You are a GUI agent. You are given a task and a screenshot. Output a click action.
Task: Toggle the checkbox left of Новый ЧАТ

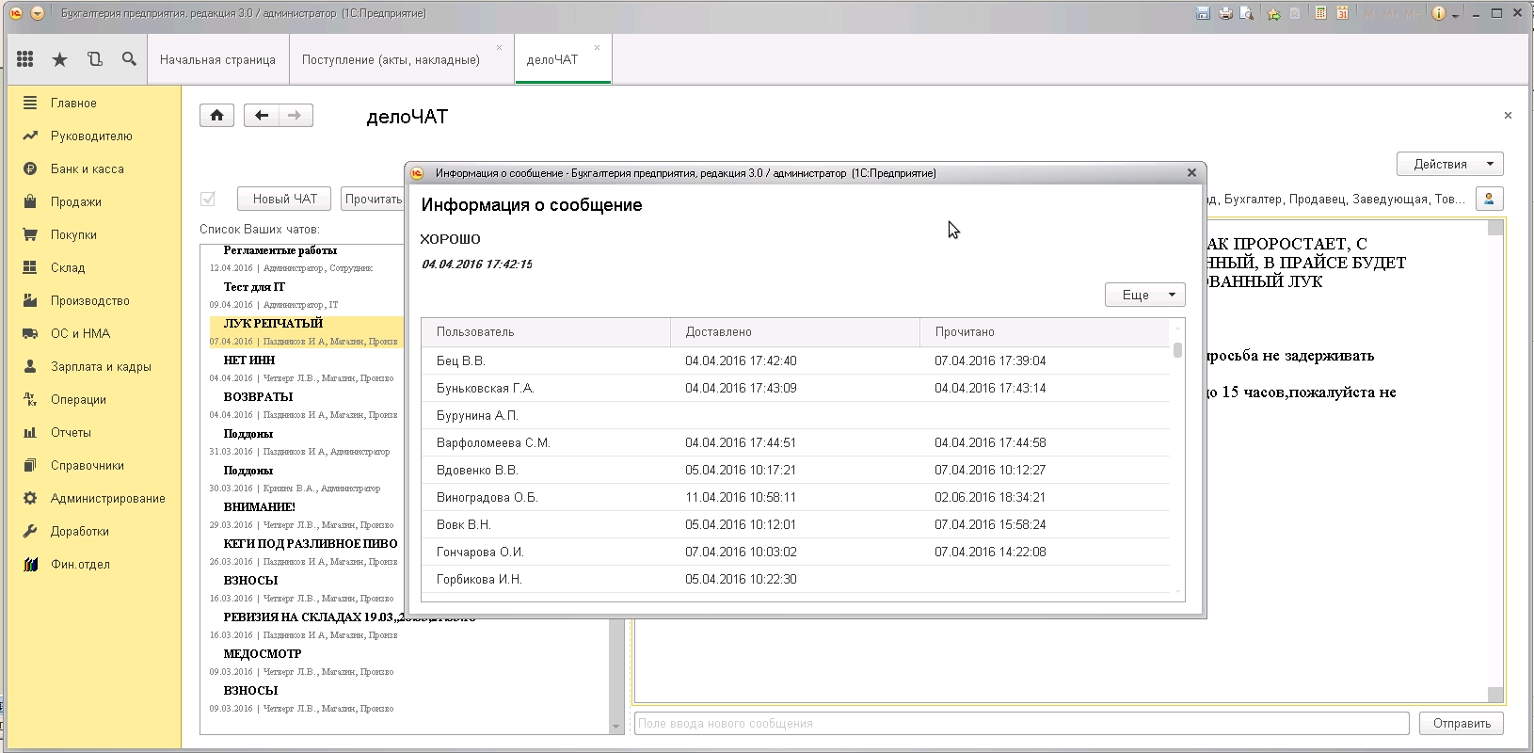point(208,199)
